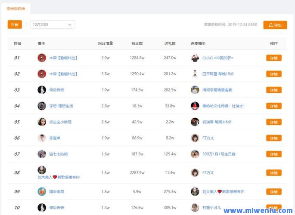Open streamer link 刘大美人 in row 08
Viewport: 295px width, 215px height.
pyautogui.click(x=59, y=177)
